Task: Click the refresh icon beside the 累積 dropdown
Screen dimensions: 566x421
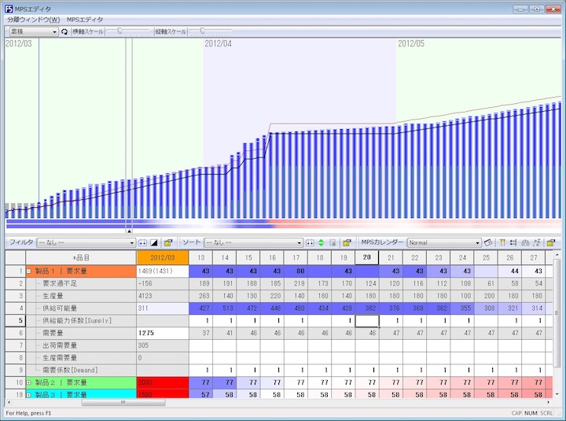Action: (x=64, y=31)
